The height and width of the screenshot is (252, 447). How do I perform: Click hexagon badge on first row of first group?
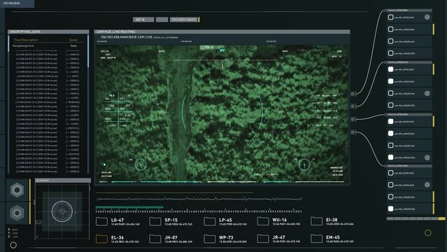click(427, 17)
